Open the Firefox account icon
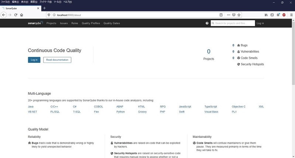 coord(278,15)
